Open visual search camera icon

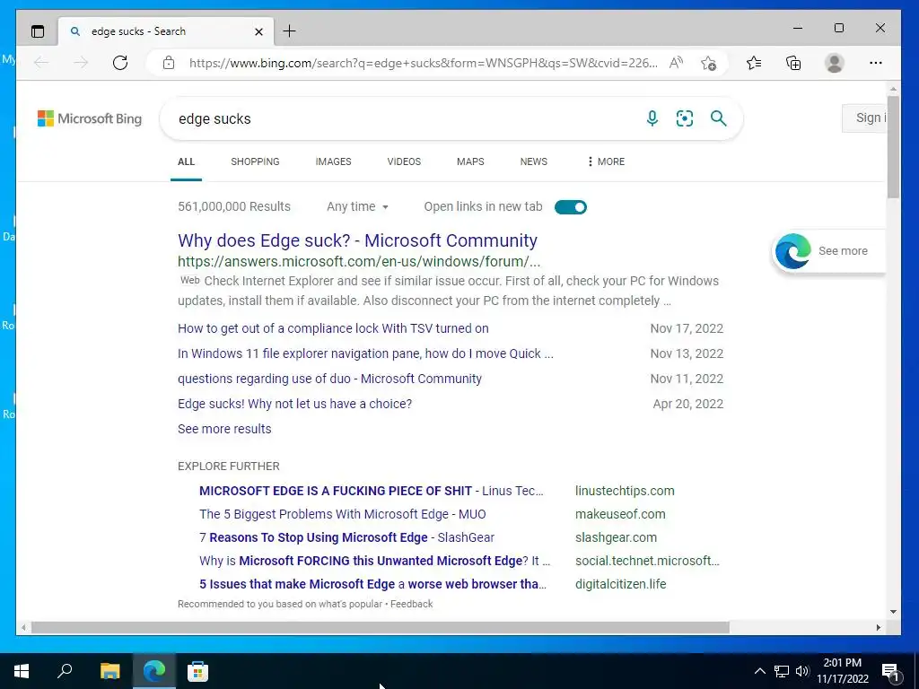pos(685,118)
